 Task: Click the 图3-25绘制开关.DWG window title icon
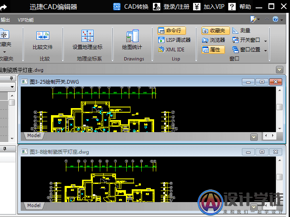click(x=24, y=82)
